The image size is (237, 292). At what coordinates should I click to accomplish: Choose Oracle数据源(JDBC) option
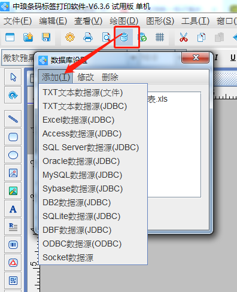(x=93, y=162)
